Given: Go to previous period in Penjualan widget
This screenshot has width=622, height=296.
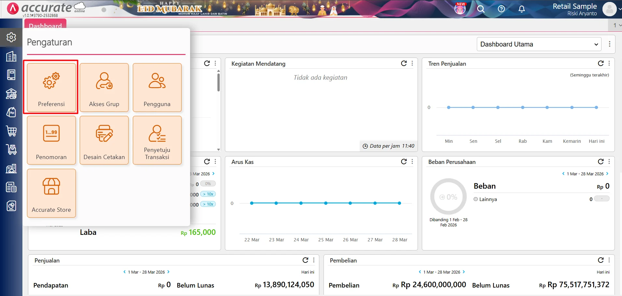Looking at the screenshot, I should coord(124,272).
